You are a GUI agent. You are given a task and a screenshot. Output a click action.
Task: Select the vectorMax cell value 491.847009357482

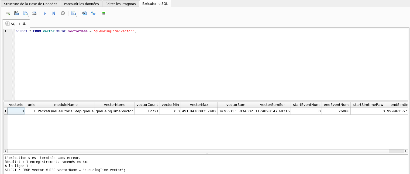tap(199, 111)
